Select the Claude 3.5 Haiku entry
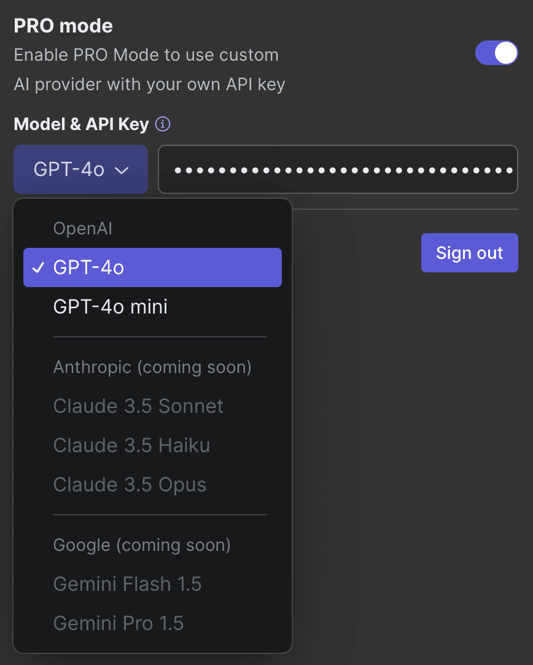This screenshot has height=665, width=533. click(131, 445)
